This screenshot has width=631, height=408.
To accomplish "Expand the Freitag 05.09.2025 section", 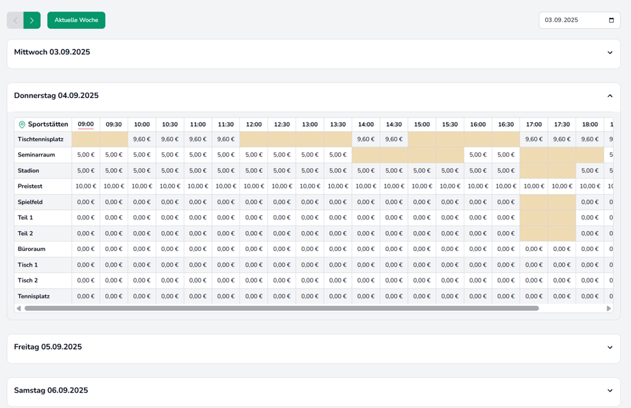I will click(610, 348).
